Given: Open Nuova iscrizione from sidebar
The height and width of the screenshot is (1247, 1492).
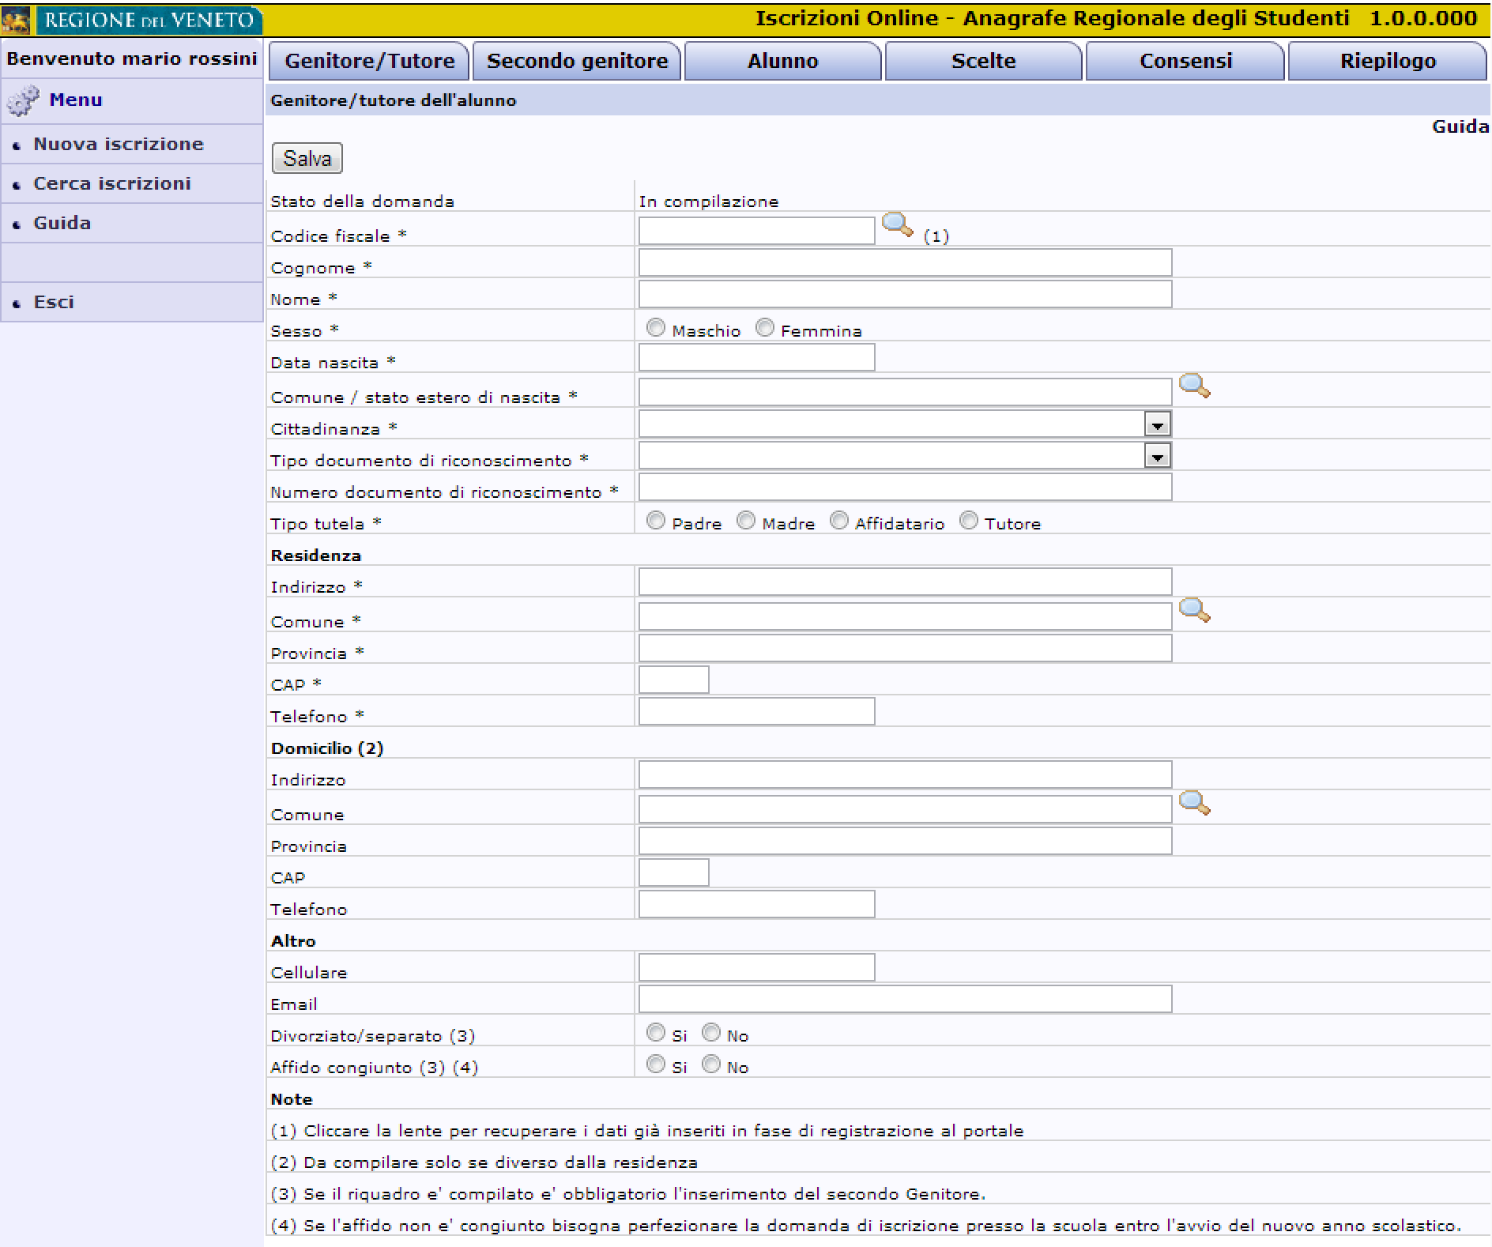Looking at the screenshot, I should (119, 144).
